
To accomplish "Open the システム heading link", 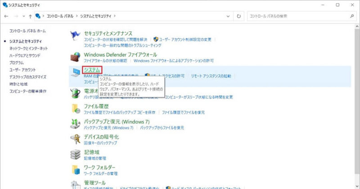I will pyautogui.click(x=92, y=70).
